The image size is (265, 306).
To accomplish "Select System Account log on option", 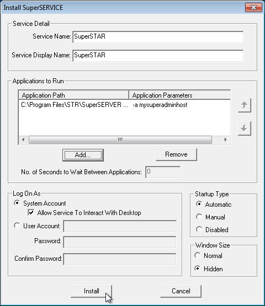I will tap(17, 203).
